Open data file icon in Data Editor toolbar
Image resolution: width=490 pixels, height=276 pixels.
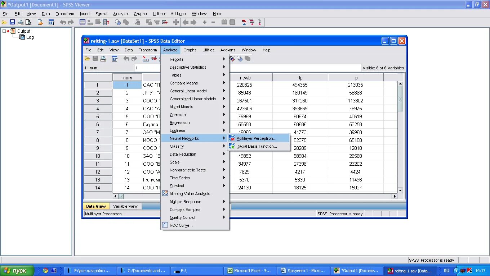pos(87,59)
